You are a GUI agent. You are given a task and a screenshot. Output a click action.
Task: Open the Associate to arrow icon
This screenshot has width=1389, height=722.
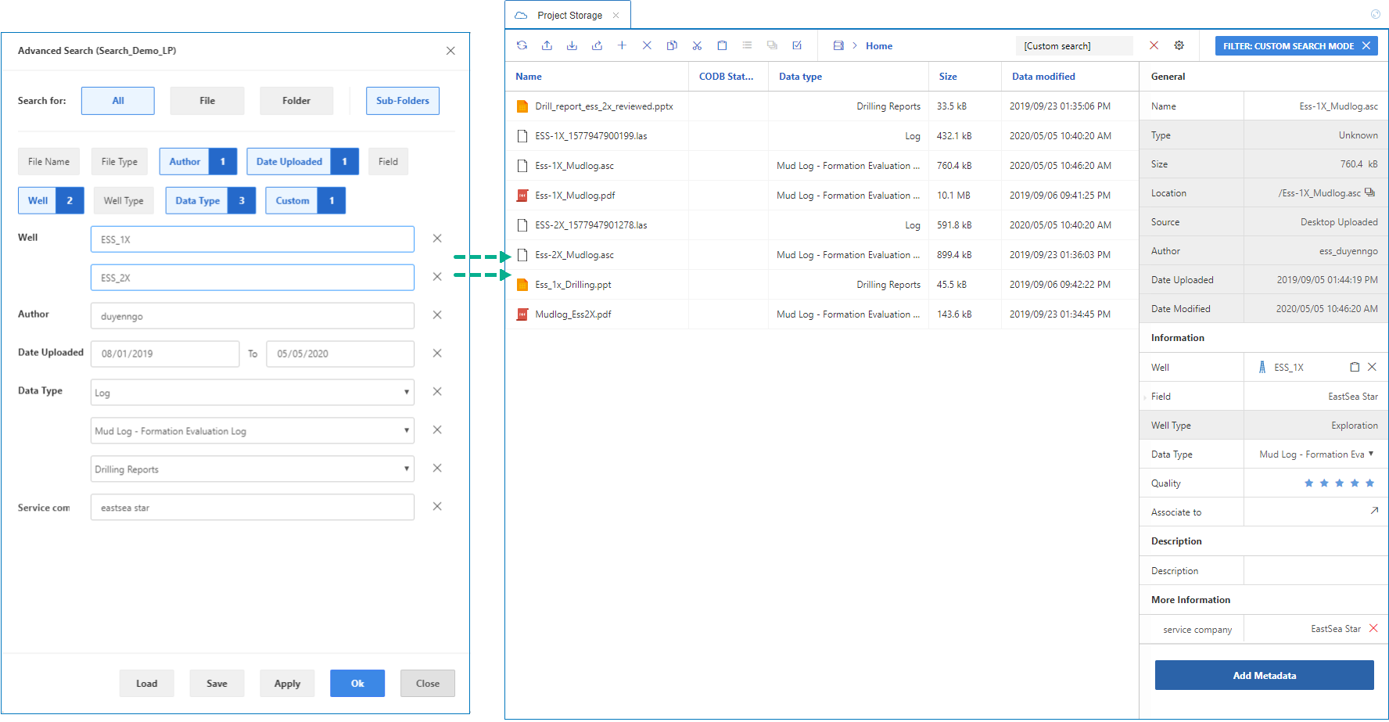pos(1374,511)
